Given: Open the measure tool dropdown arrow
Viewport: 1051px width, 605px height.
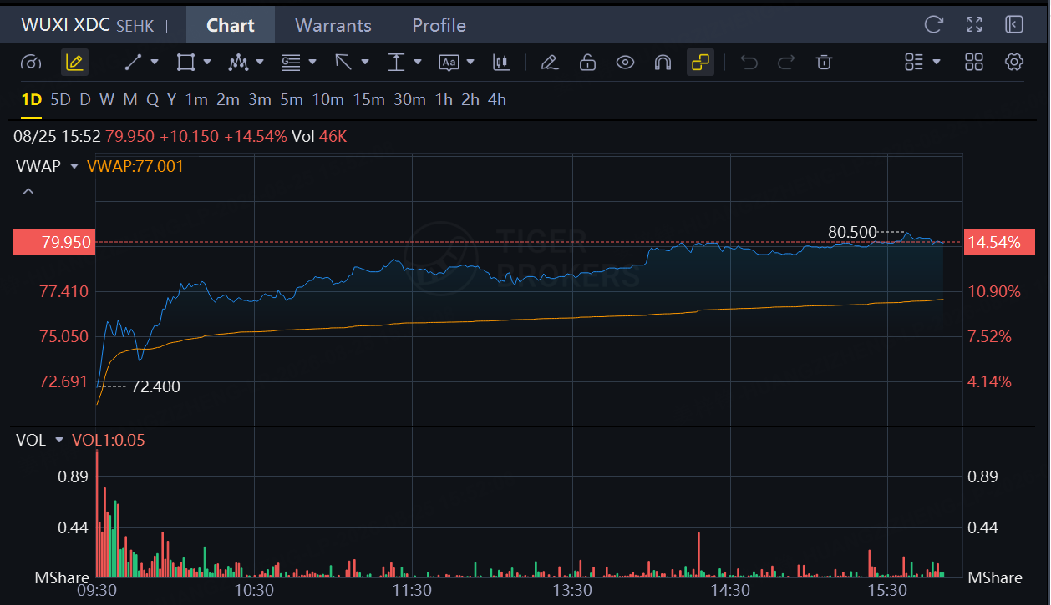Looking at the screenshot, I should pos(418,63).
